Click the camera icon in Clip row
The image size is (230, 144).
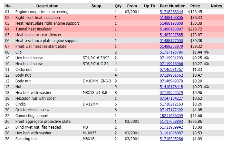coord(206,52)
